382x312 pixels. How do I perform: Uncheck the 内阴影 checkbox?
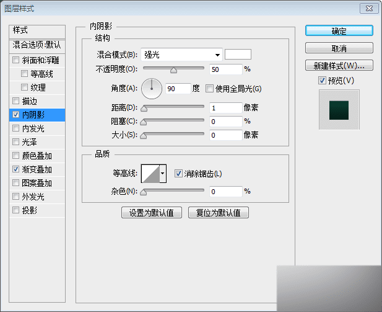click(16, 115)
